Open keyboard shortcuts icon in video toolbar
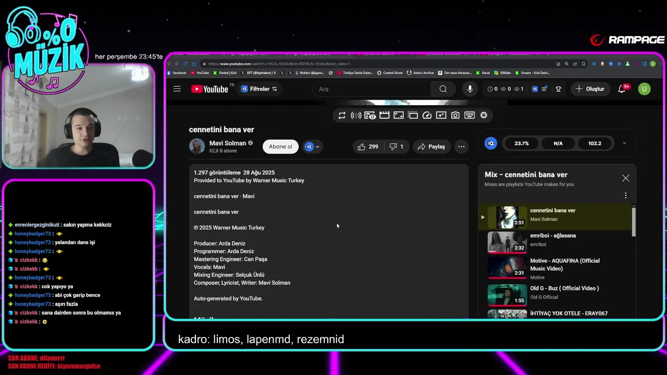Viewport: 667px width, 375px height. (470, 116)
